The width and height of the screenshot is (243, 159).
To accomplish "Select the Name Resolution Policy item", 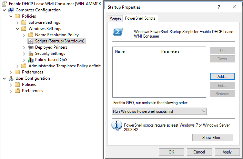I will click(x=57, y=35).
